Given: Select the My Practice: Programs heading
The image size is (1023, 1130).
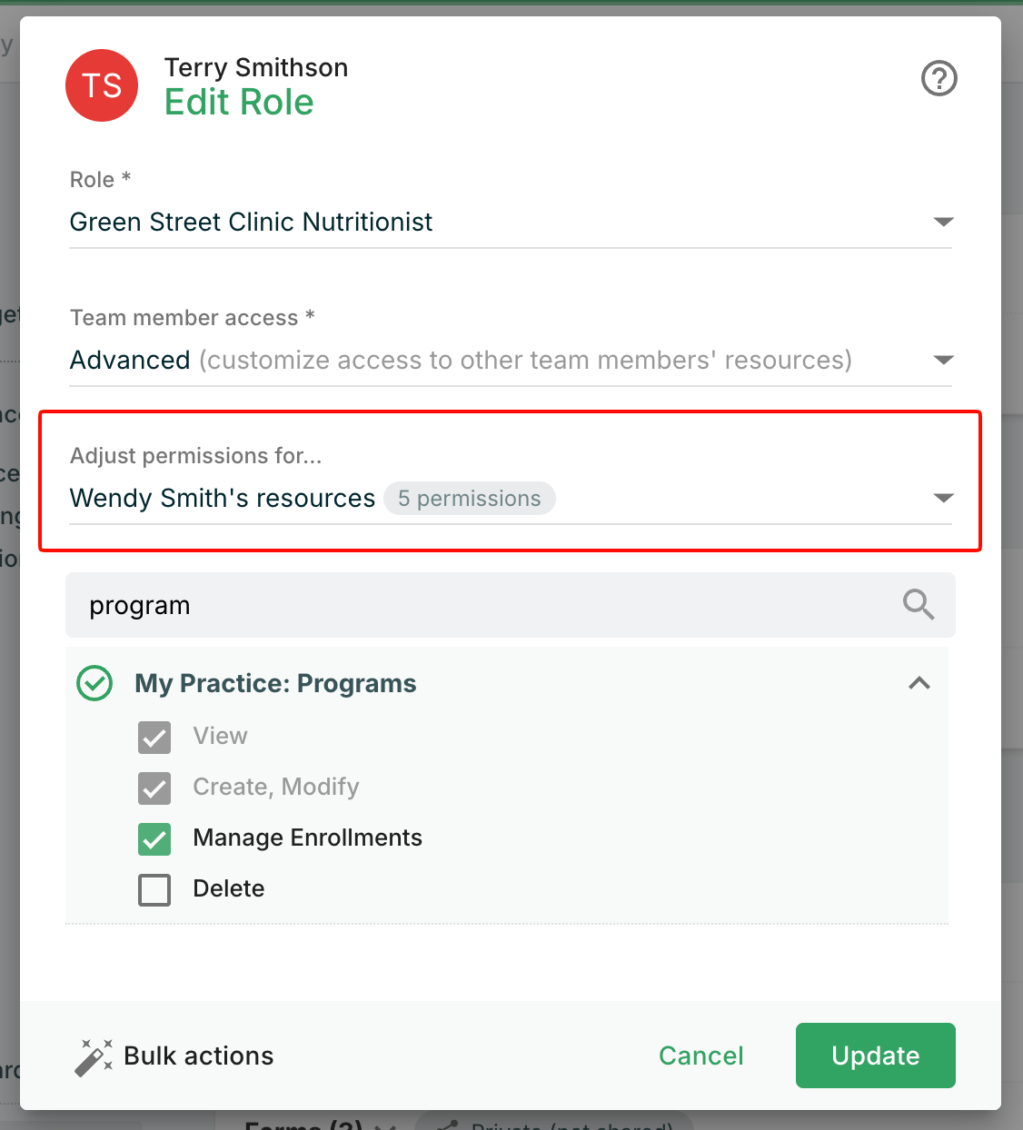Looking at the screenshot, I should (275, 683).
